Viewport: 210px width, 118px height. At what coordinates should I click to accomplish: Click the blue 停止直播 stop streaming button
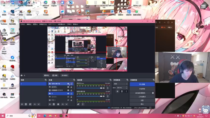pos(142,84)
